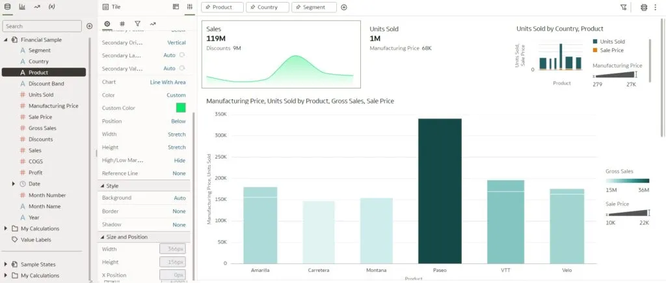Screen dimensions: 666x283
Task: Click the add filter plus icon
Action: tap(344, 7)
